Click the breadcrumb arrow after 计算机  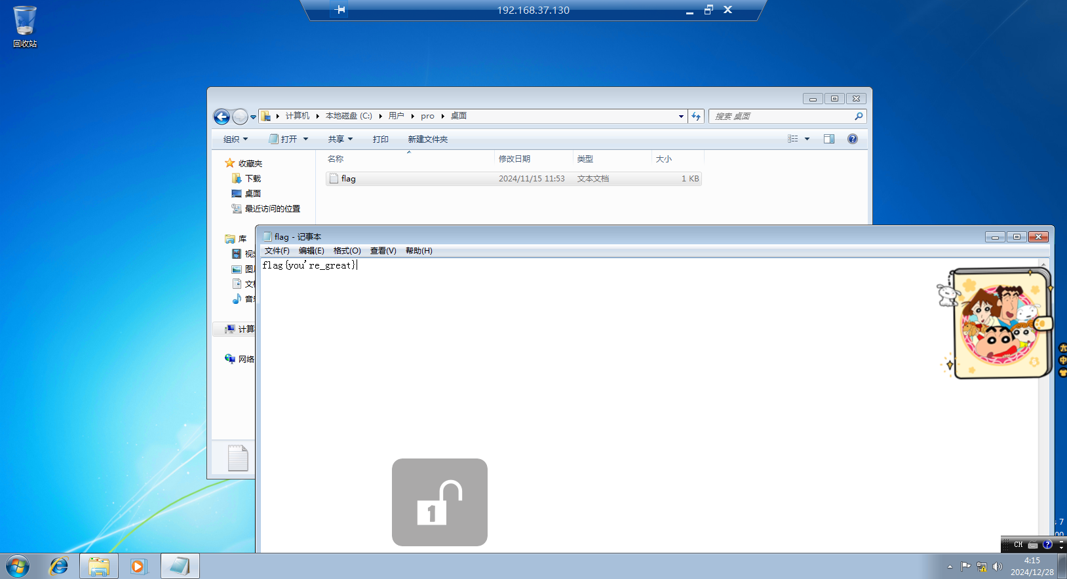[317, 116]
